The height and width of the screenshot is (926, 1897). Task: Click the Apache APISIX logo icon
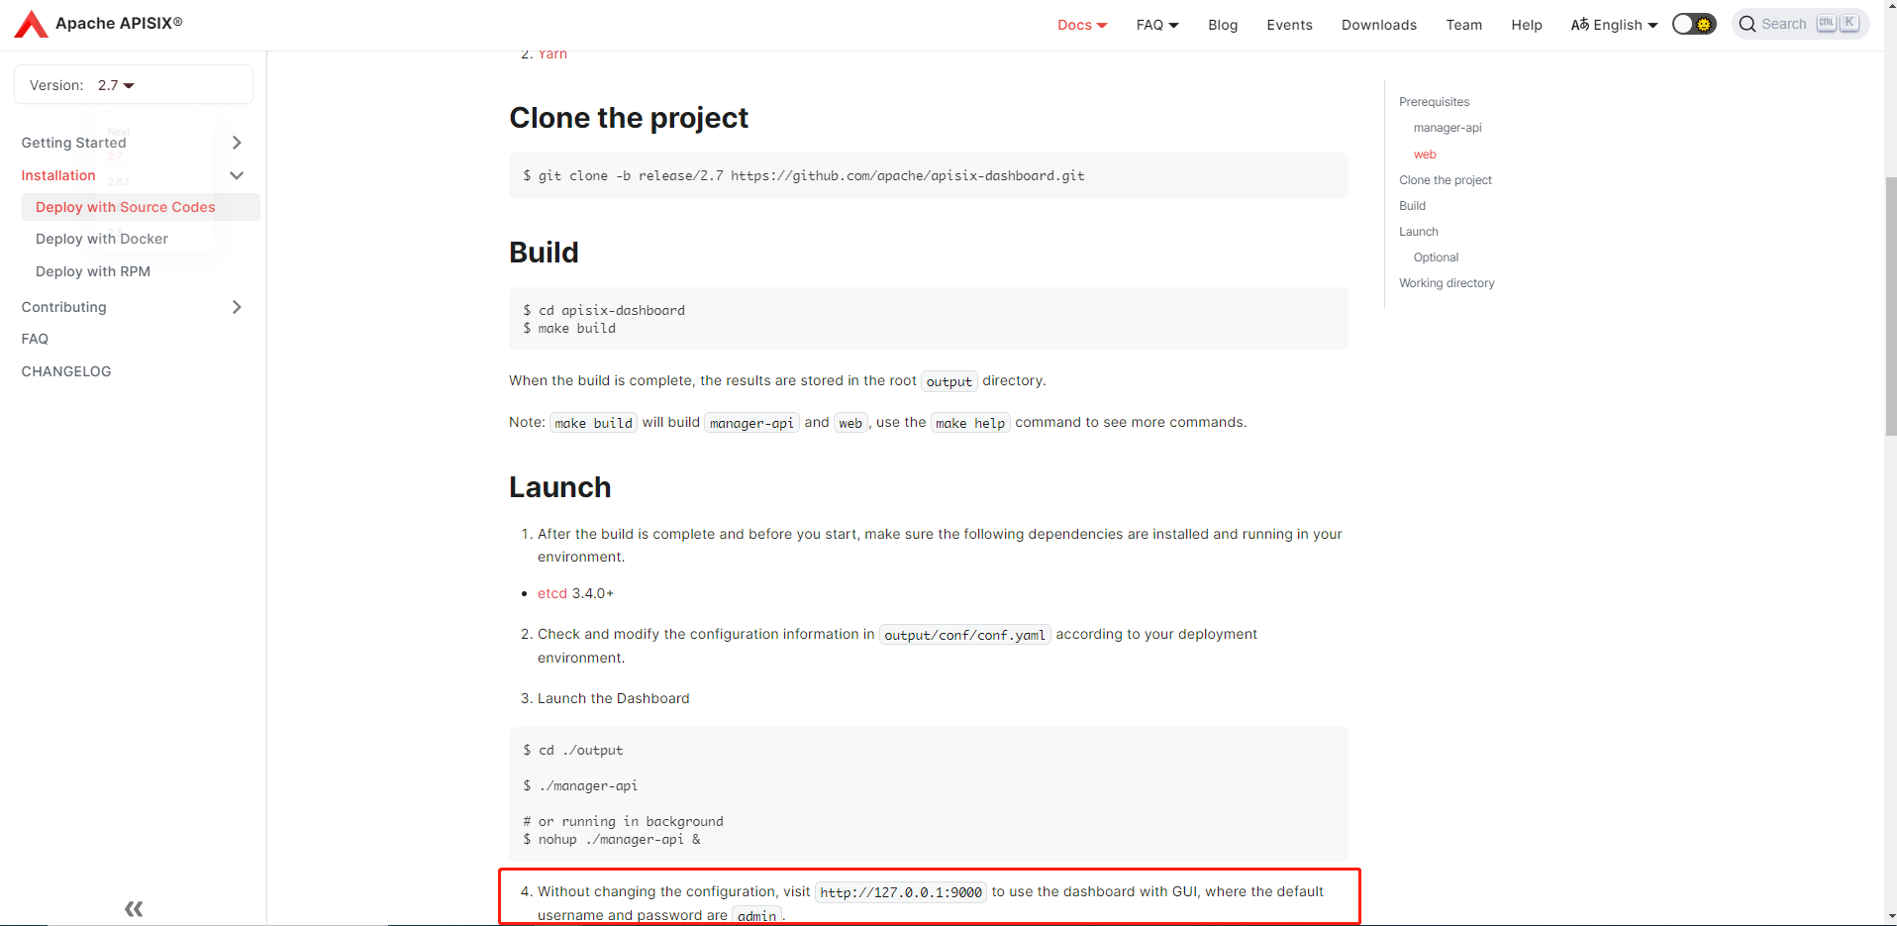[x=31, y=24]
